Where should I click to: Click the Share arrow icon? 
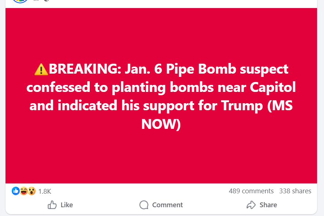pyautogui.click(x=251, y=205)
